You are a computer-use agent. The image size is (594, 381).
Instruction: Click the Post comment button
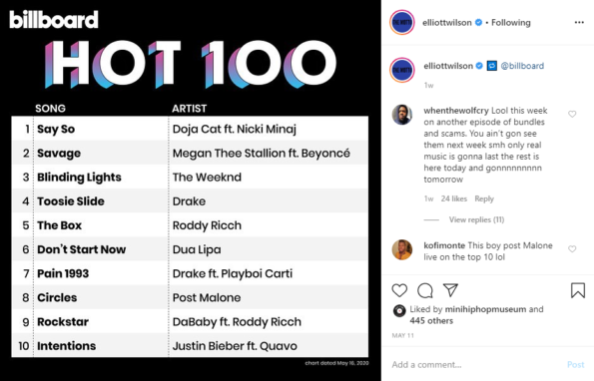[575, 365]
